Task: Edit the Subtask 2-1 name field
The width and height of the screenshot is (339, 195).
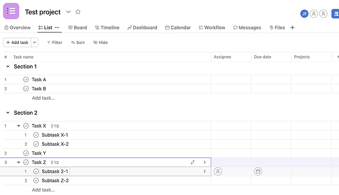Action: point(55,171)
